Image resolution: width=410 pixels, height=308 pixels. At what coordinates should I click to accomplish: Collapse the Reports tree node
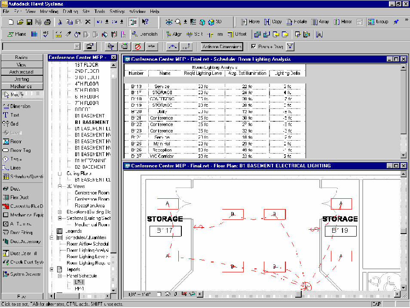coord(52,270)
